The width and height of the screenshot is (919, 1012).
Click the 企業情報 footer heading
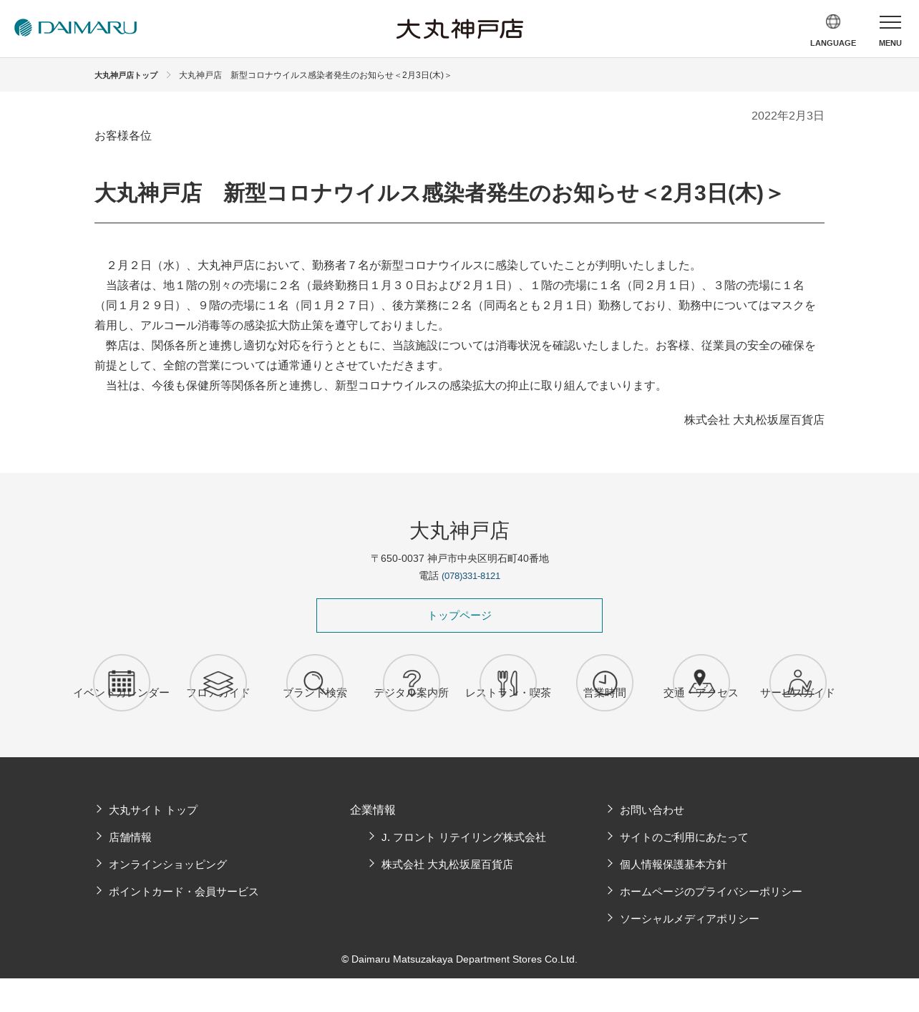(x=373, y=810)
